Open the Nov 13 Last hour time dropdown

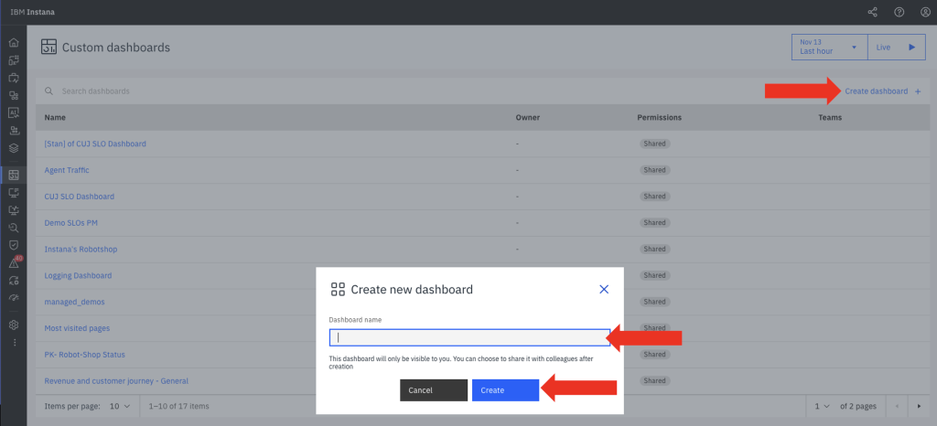point(829,48)
